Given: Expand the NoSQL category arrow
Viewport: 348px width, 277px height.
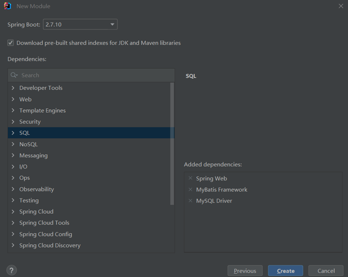Looking at the screenshot, I should 13,144.
